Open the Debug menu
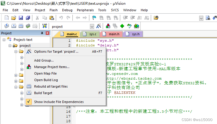 click(67, 10)
